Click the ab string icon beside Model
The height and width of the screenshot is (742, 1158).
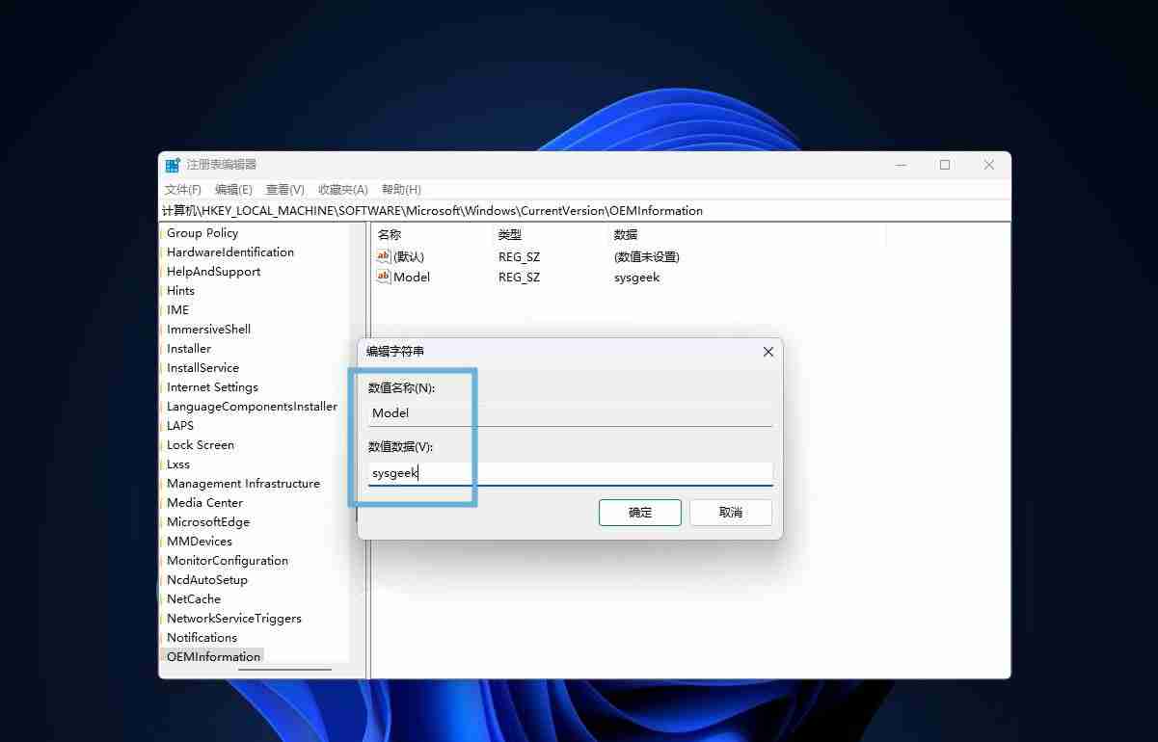[382, 278]
